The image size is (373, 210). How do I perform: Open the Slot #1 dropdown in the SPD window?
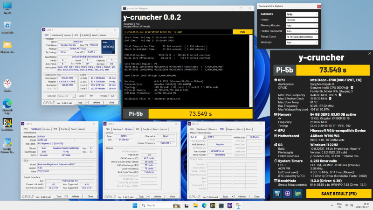coord(198,137)
